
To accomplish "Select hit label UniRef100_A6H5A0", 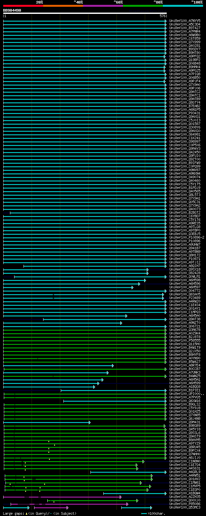I will [185, 315].
